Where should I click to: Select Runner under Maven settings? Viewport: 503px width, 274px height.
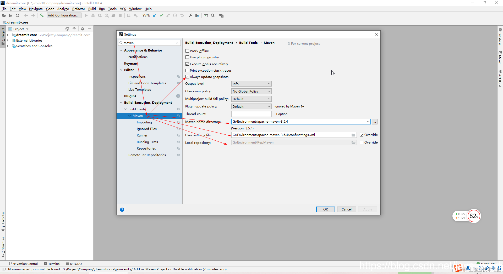[142, 135]
